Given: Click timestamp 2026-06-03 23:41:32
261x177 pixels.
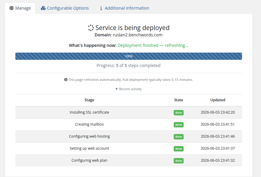Looking at the screenshot, I should click(x=218, y=160).
